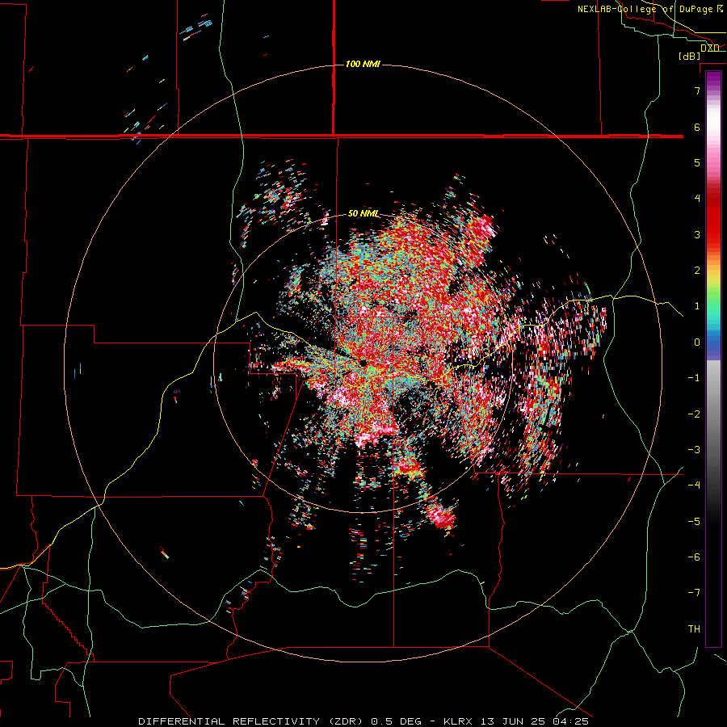
Task: Click the black radar site dot at center
Action: click(363, 363)
